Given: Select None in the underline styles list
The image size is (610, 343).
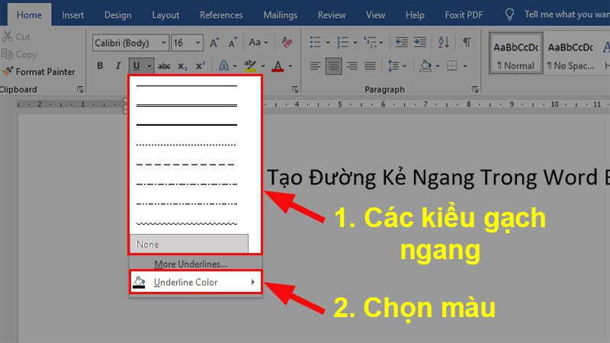Looking at the screenshot, I should (x=188, y=244).
